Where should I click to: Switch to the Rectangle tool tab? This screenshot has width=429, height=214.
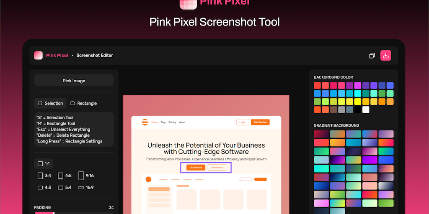coord(83,104)
